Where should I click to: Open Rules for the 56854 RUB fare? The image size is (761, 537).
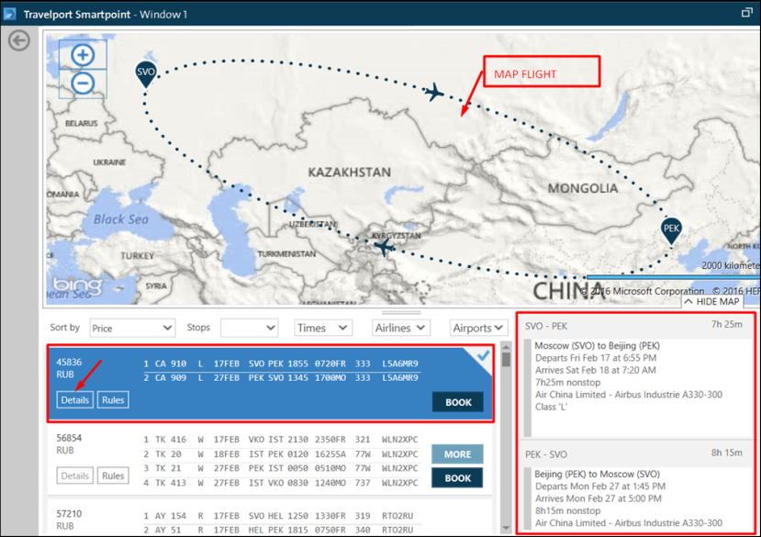pyautogui.click(x=113, y=475)
